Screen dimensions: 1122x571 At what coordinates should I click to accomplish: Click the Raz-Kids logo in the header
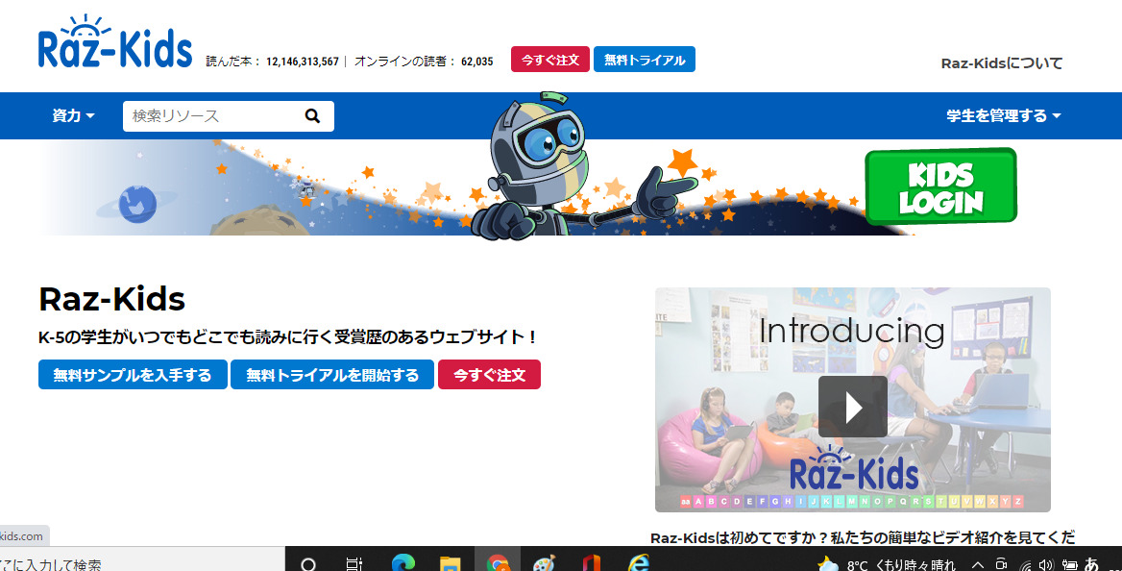[x=114, y=45]
